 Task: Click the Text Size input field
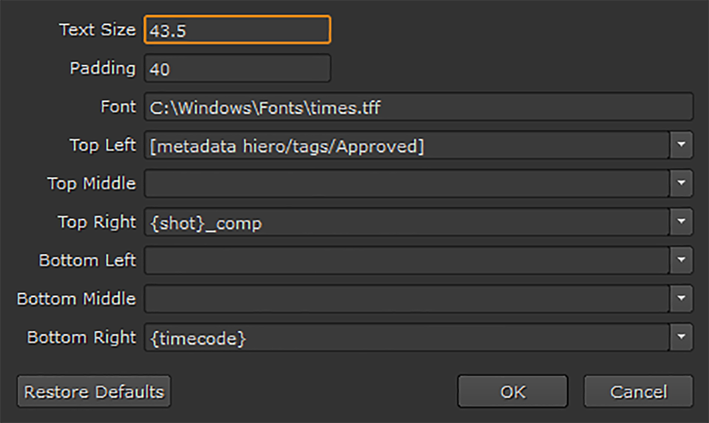coord(237,30)
